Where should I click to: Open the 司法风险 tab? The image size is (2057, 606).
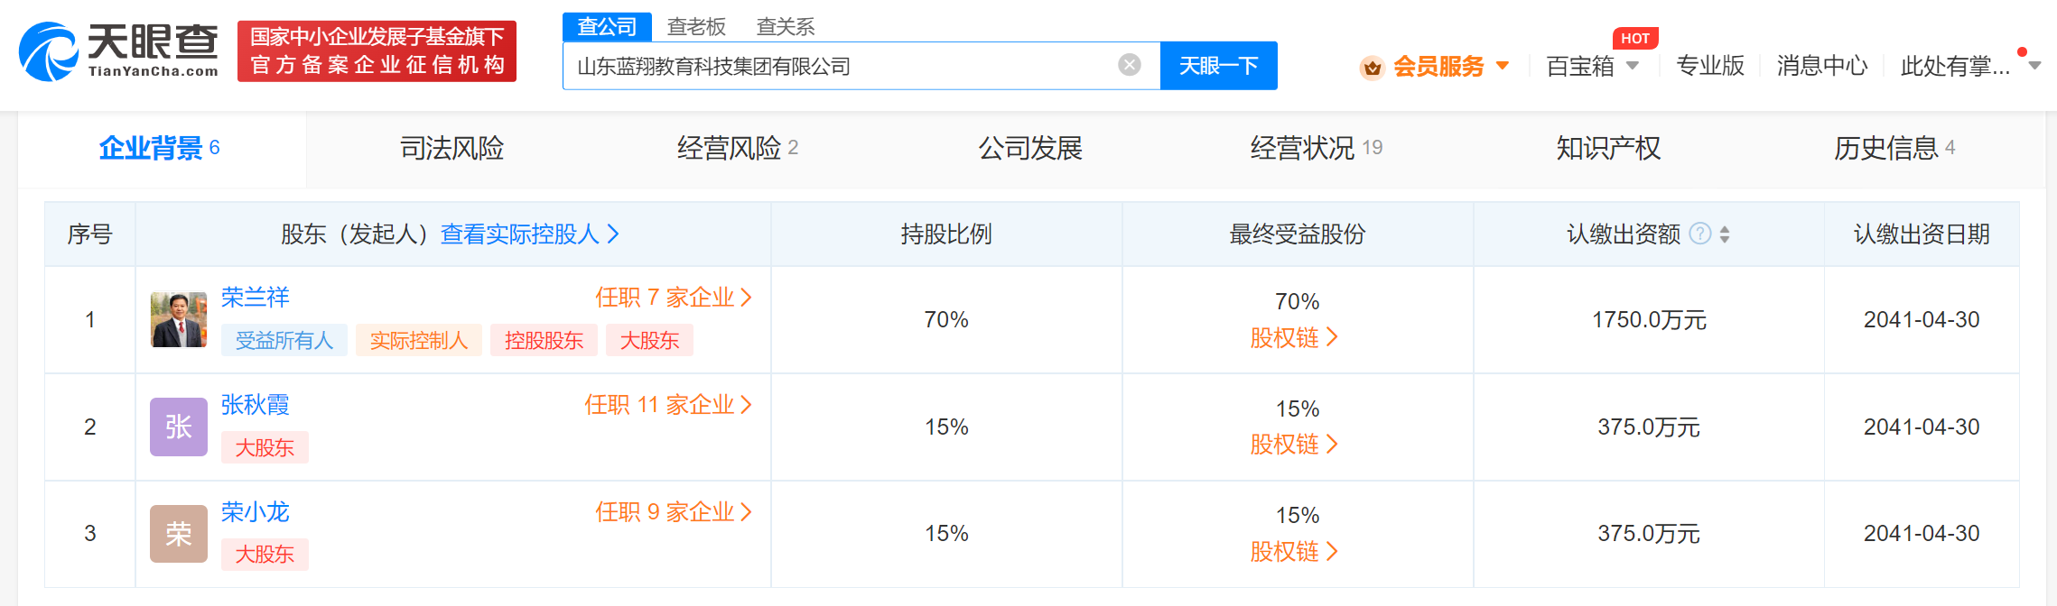pos(452,148)
